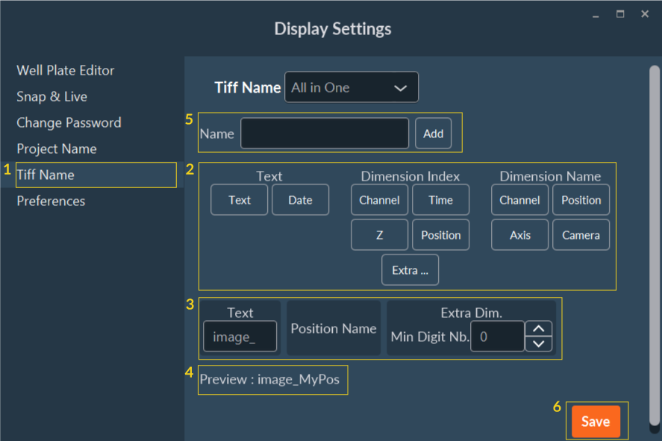Decrease Min Digit Nb. with down arrow
The width and height of the screenshot is (662, 441).
538,344
